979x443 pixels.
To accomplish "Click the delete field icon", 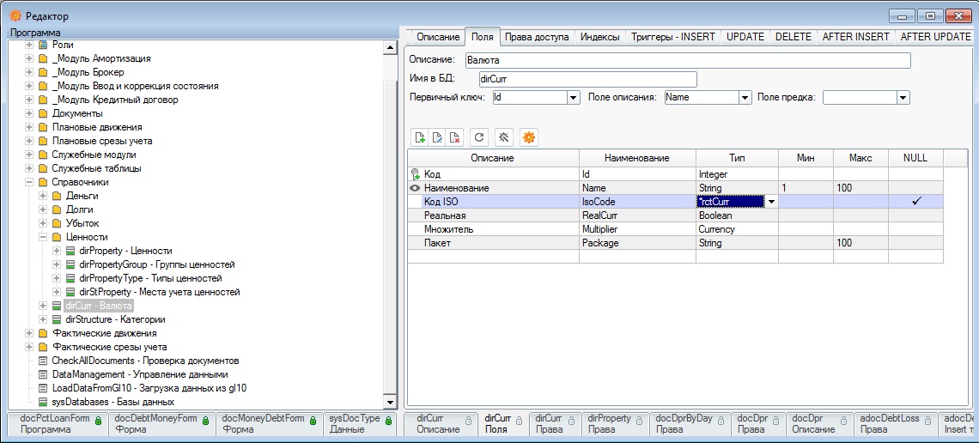I will tap(456, 137).
